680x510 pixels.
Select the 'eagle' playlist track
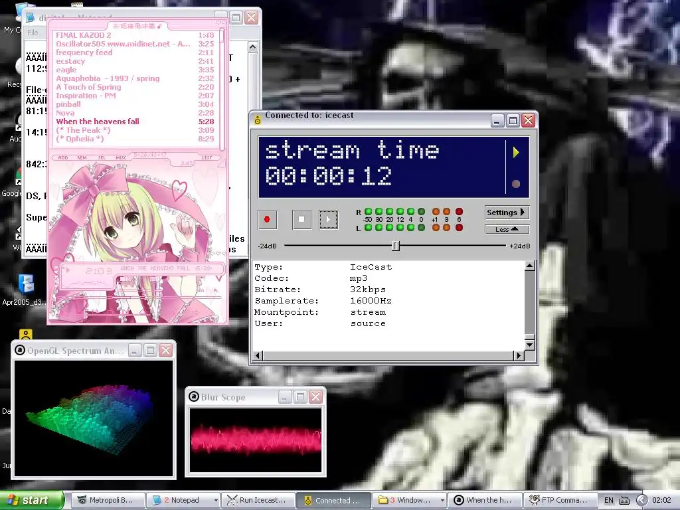pos(135,70)
